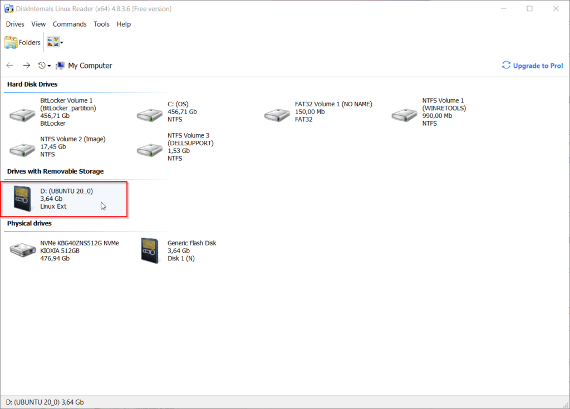Select the BitLocker Volume 1 drive icon

click(x=22, y=115)
